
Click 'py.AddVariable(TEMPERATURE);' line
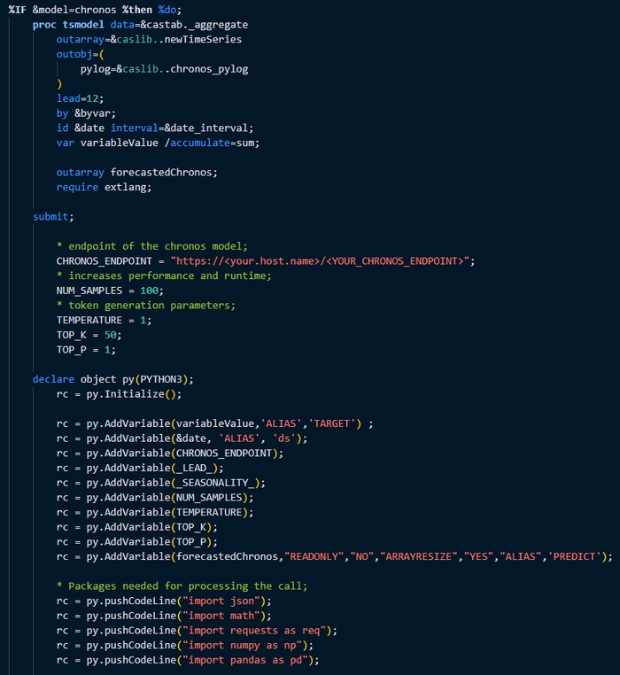pyautogui.click(x=155, y=512)
